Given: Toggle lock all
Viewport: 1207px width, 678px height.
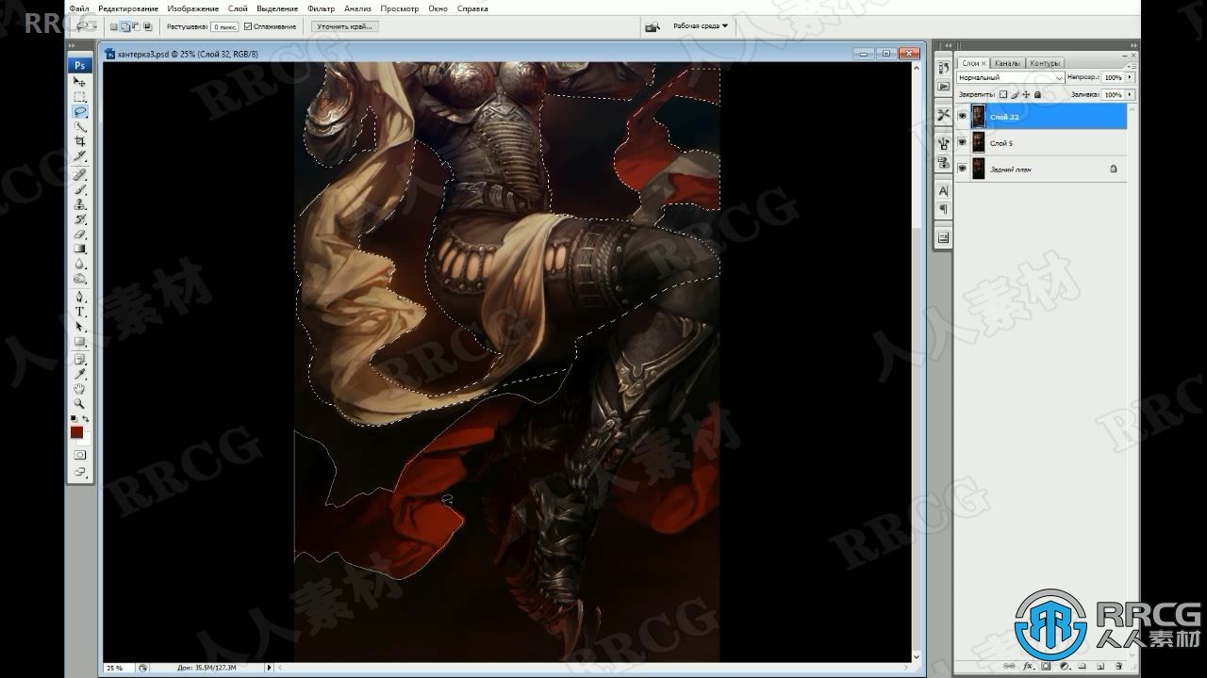Looking at the screenshot, I should click(x=1037, y=94).
